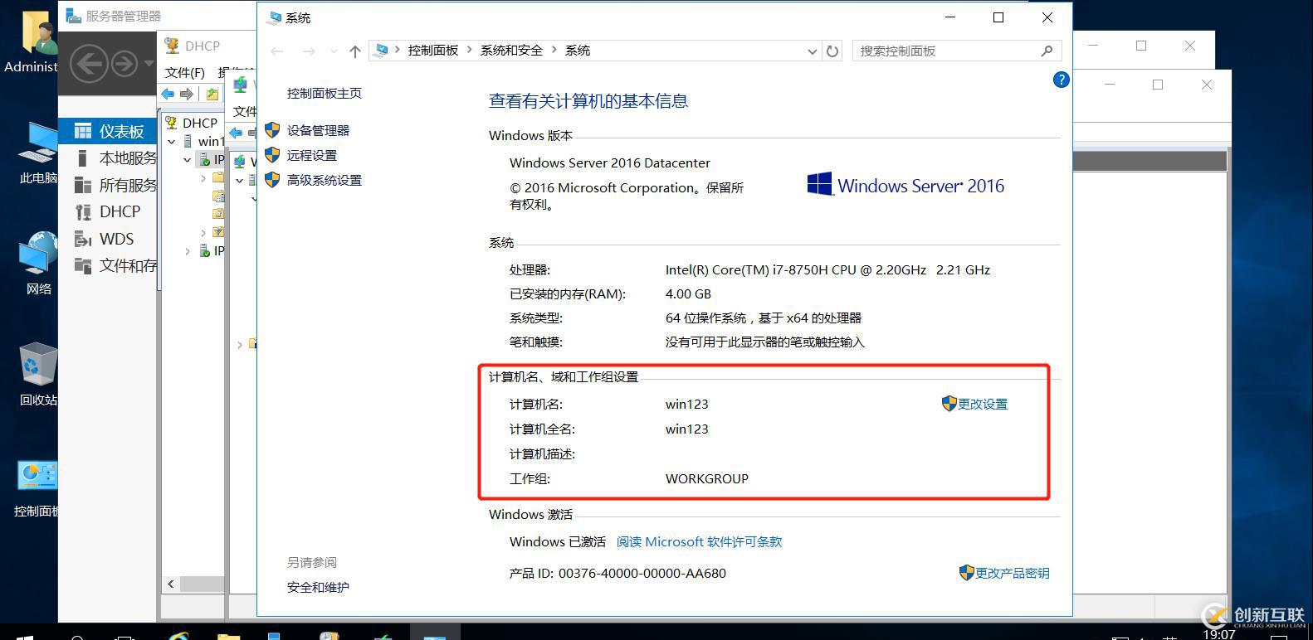1313x640 pixels.
Task: Expand second IP node in DHCP tree
Action: coord(188,250)
